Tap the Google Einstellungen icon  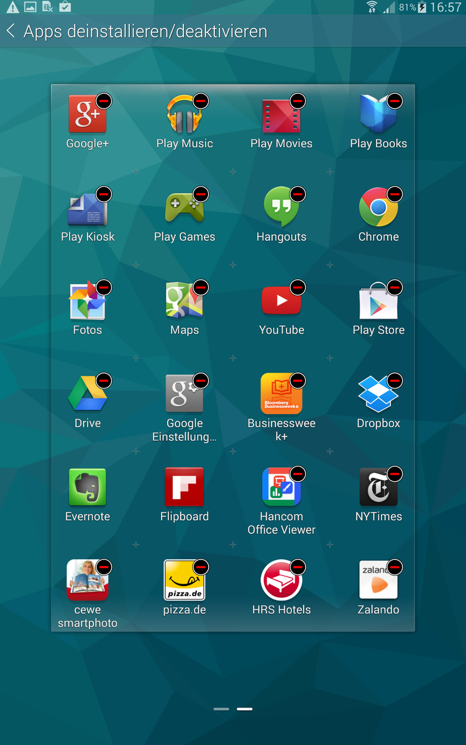185,394
